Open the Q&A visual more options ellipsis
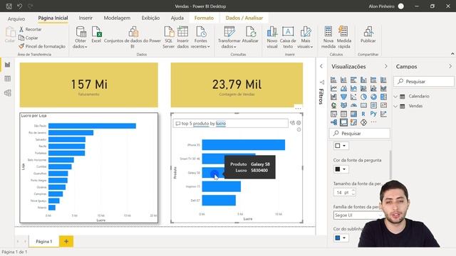Screen dimensions: 456x256 pos(298,108)
